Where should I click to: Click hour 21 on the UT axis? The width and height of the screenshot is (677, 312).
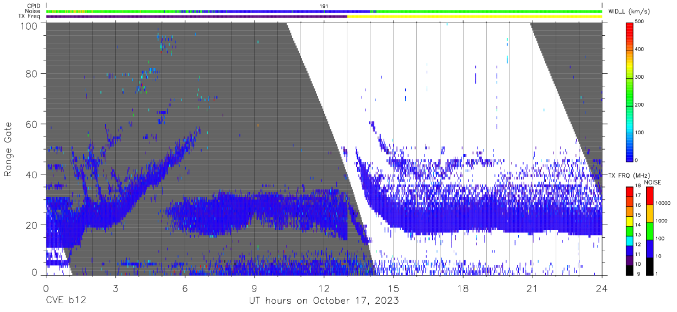pyautogui.click(x=533, y=288)
